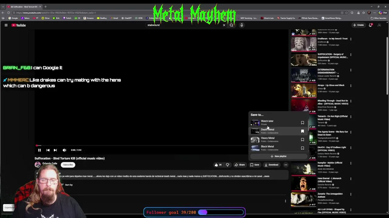Viewport: 389px width, 218px height.
Task: Open options for Hate Eternal I, Monarch
Action: point(351,179)
